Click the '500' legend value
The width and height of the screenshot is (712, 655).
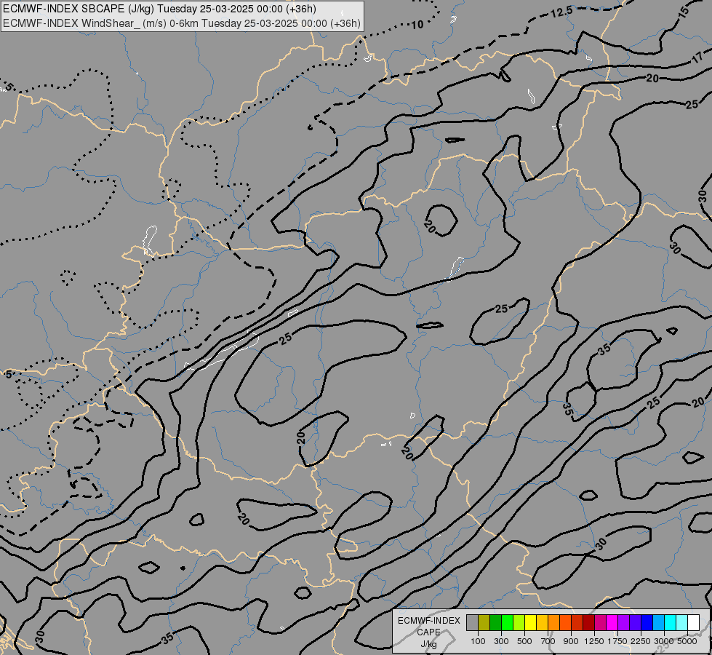point(524,641)
